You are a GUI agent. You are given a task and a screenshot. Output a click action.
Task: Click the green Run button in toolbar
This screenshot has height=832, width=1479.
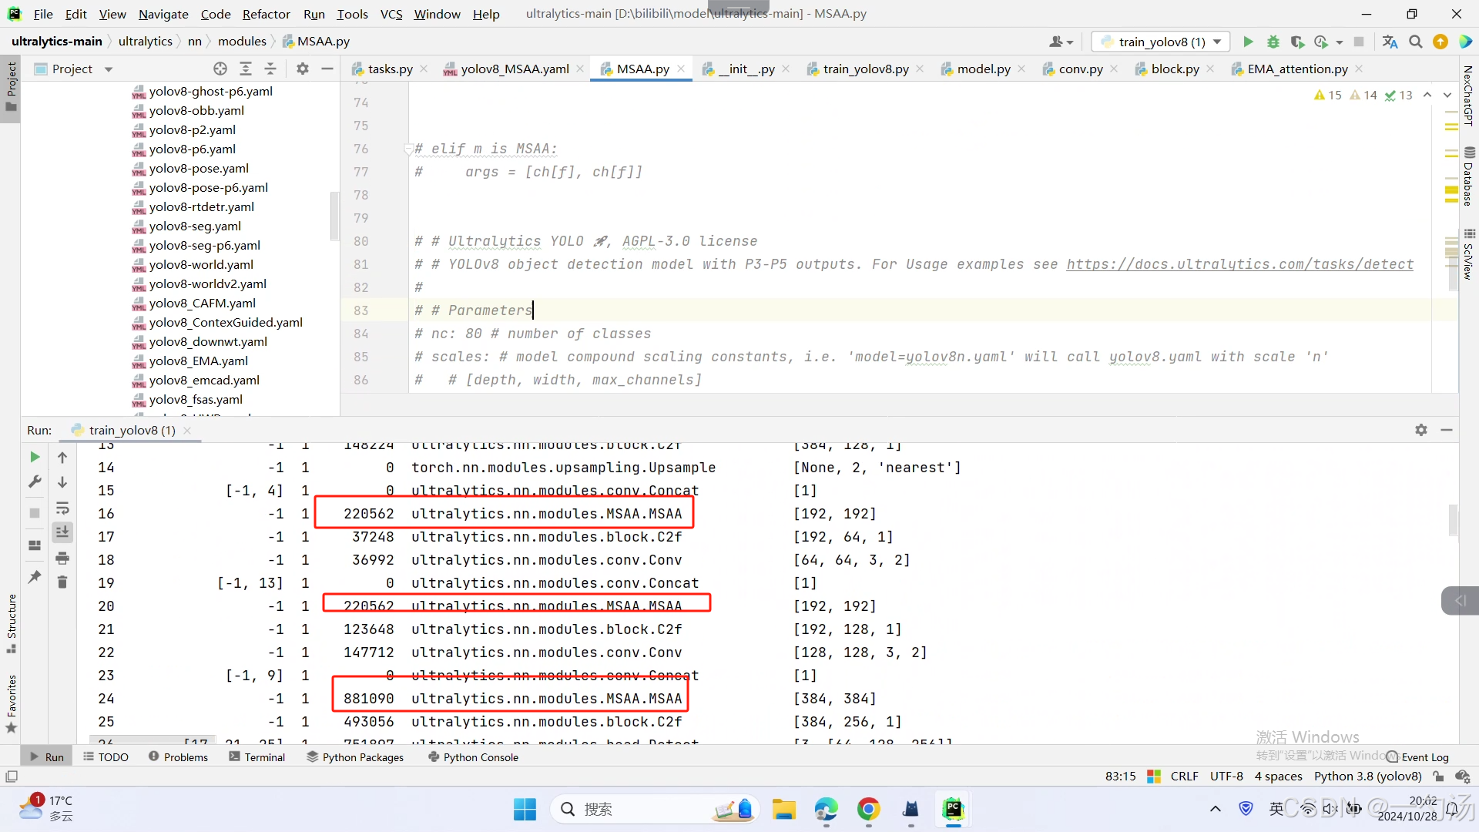tap(1248, 42)
